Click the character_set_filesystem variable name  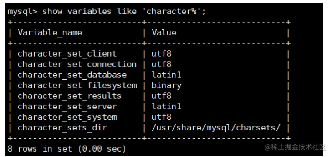[77, 86]
